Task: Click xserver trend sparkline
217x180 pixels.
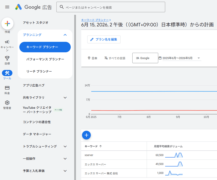Action: coord(174,155)
